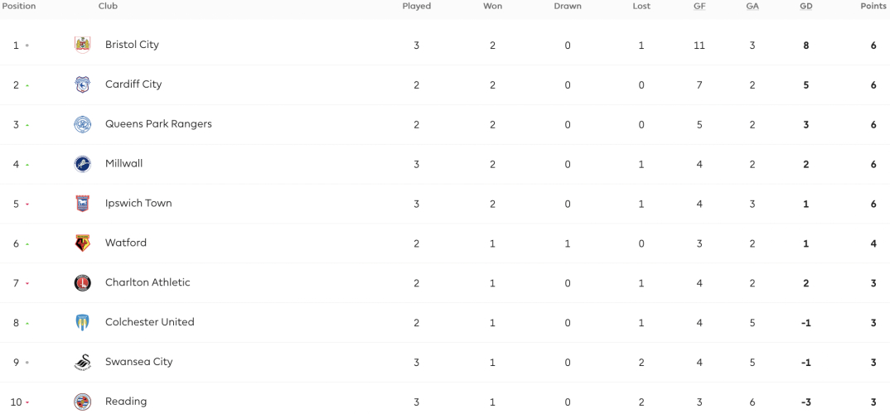Click the Watford club crest
The width and height of the screenshot is (890, 414).
point(82,243)
